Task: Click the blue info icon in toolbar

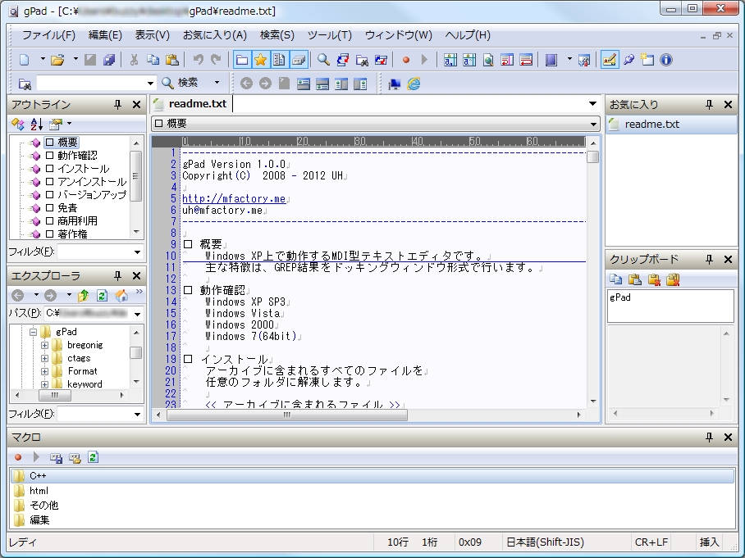Action: [x=666, y=60]
